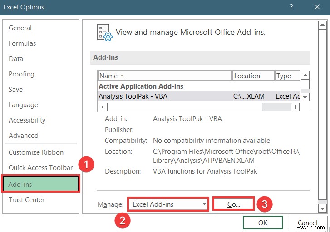Open the Save options category
Screen dimensions: 330x232
click(15, 90)
